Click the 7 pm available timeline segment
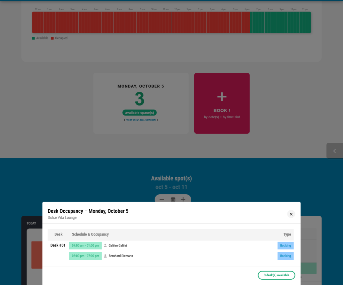Screen dimensions: 343x285 tap(259, 22)
